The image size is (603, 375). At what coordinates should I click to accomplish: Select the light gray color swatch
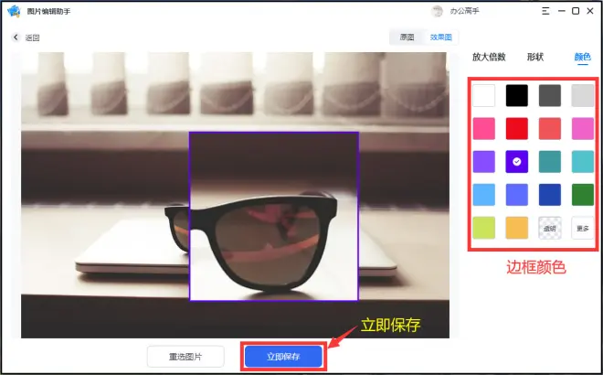pyautogui.click(x=583, y=95)
